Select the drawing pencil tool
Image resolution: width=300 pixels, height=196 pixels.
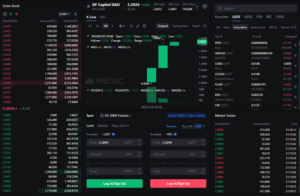[x=138, y=26]
